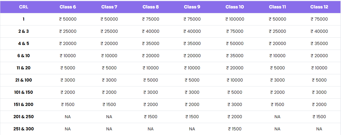Screen dimensions: 341x135
Task: Select the Class 8 header cell
Action: (x=151, y=7)
